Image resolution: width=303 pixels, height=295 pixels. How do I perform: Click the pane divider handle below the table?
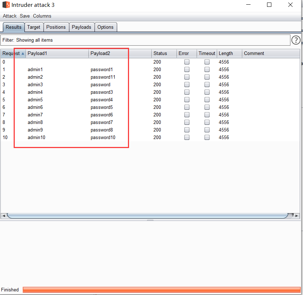pyautogui.click(x=150, y=220)
